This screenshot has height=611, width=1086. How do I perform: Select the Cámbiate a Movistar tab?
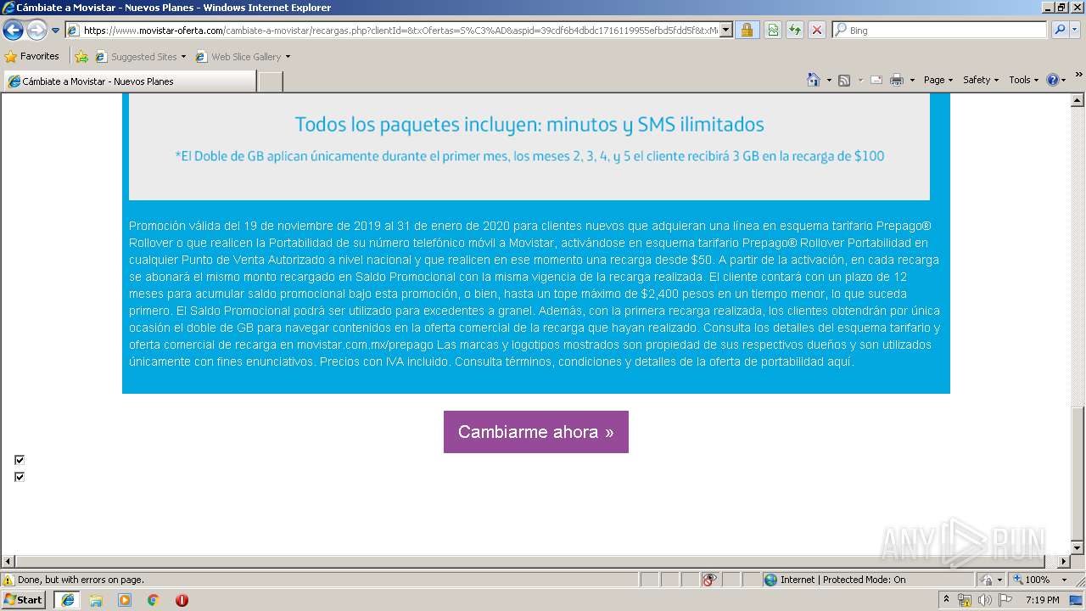[130, 81]
